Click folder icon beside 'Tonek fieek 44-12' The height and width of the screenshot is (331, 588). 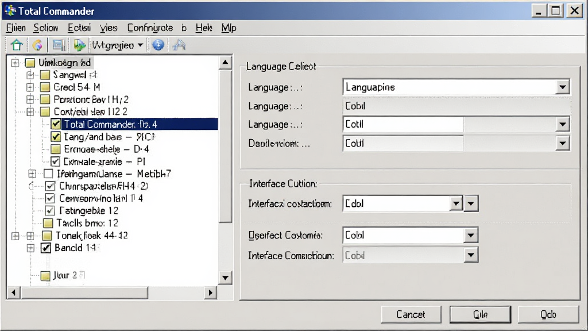[47, 236]
